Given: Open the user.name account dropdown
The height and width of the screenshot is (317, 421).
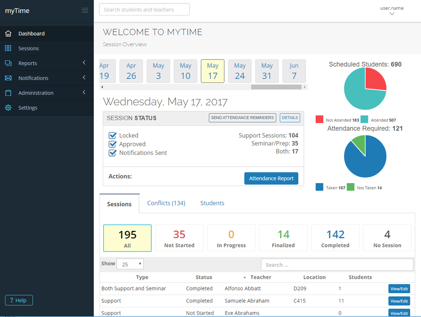Looking at the screenshot, I should click(392, 11).
